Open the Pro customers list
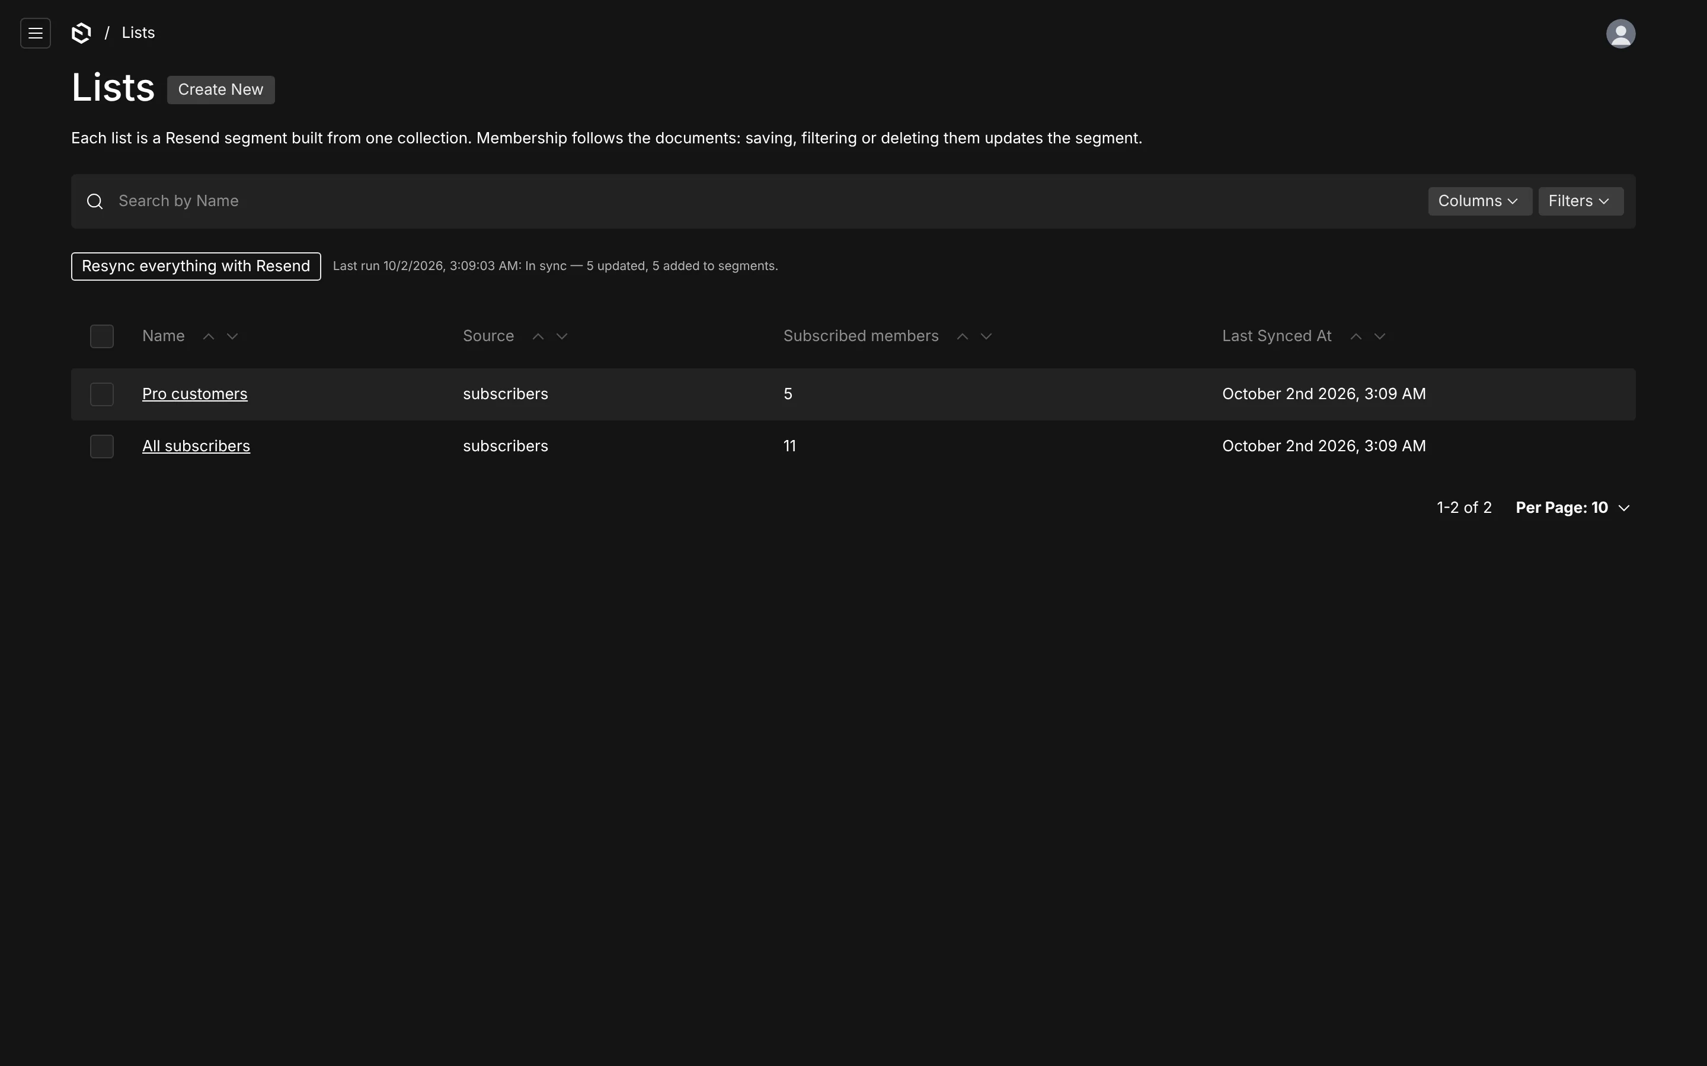 coord(194,394)
